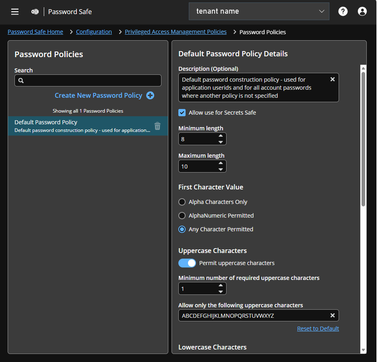
Task: Click the Description text area
Action: coord(258,88)
